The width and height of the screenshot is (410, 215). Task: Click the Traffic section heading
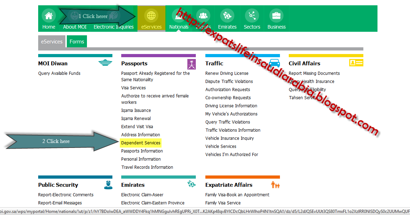214,64
